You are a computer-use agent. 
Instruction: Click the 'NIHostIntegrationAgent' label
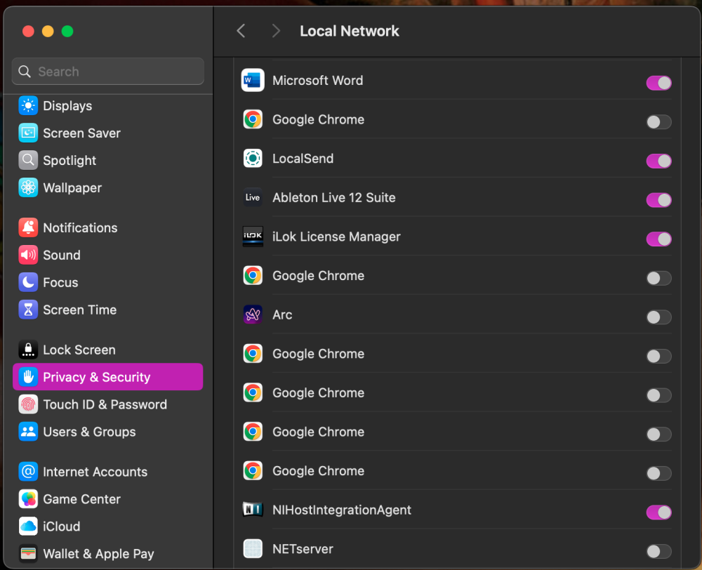point(342,510)
